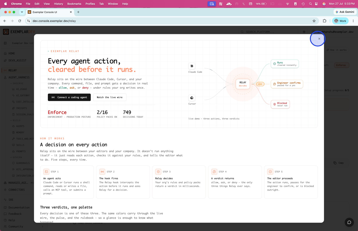Image resolution: width=358 pixels, height=231 pixels.
Task: Open the Bookmarks menu
Action: [x=74, y=4]
